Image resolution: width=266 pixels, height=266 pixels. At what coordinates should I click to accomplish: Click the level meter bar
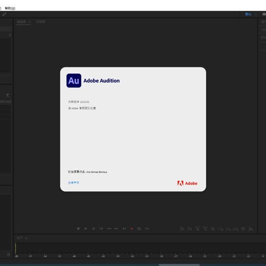[140, 248]
